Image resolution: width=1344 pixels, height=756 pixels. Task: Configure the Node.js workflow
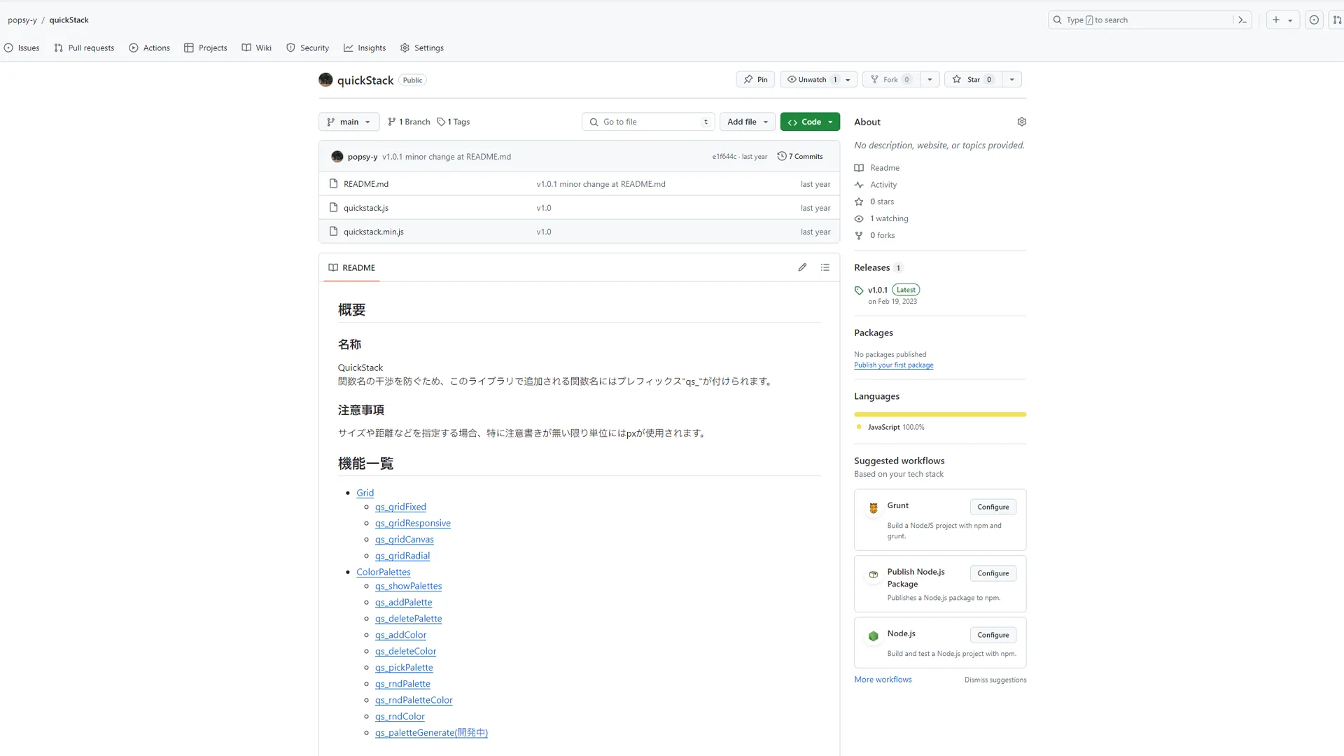[993, 635]
